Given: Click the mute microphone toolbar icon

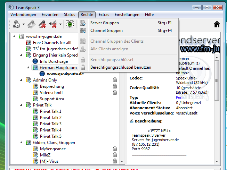Looking at the screenshot, I should click(x=42, y=24).
